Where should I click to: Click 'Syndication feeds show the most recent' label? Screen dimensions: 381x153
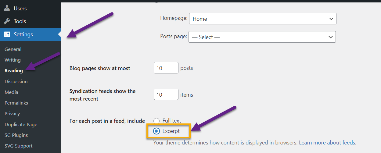(x=102, y=95)
